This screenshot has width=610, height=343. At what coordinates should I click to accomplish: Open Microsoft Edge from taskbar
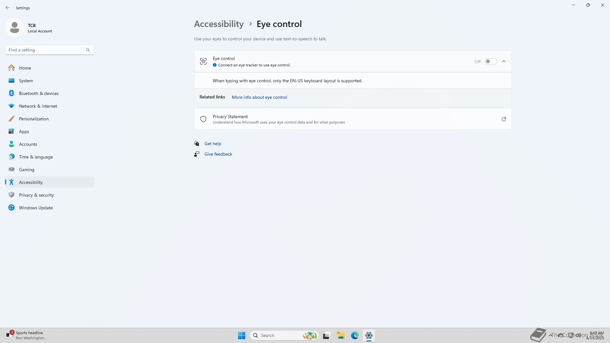click(x=355, y=335)
